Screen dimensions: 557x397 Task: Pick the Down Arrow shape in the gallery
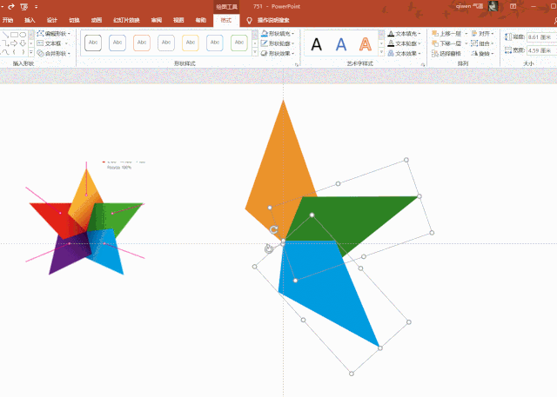pyautogui.click(x=23, y=43)
